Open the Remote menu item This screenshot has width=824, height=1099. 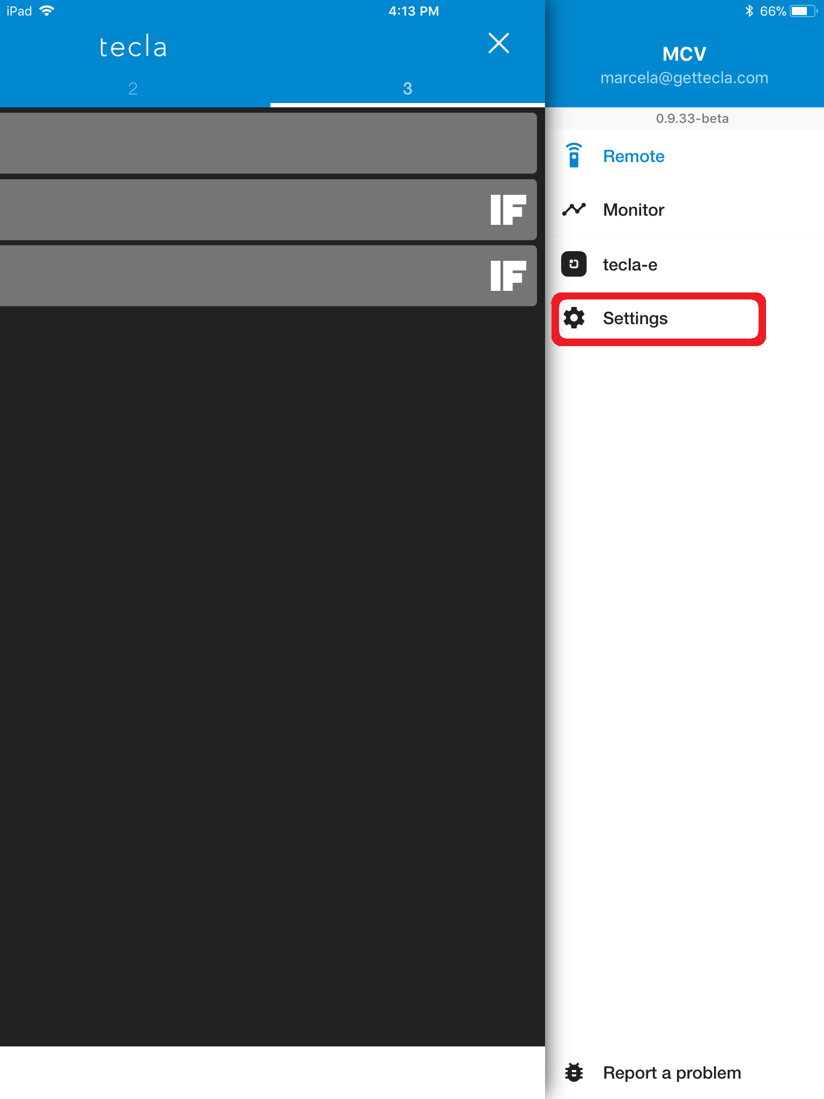point(634,156)
